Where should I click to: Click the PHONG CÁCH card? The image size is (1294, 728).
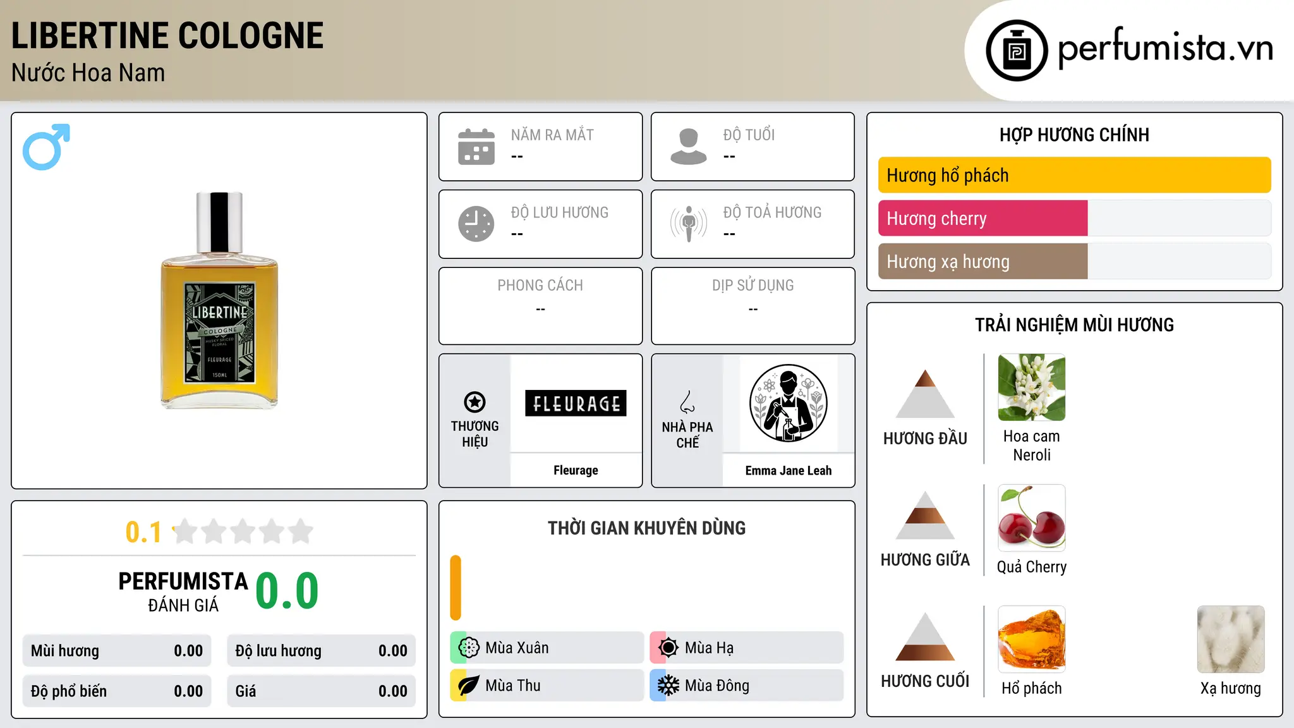[540, 306]
